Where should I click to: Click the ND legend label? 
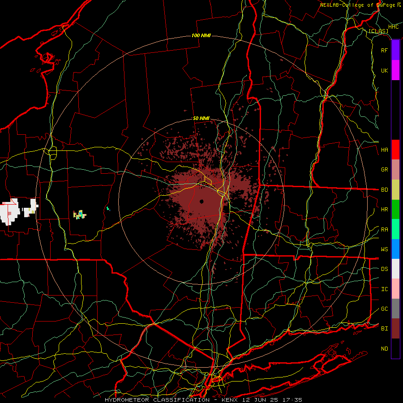[x=384, y=349]
